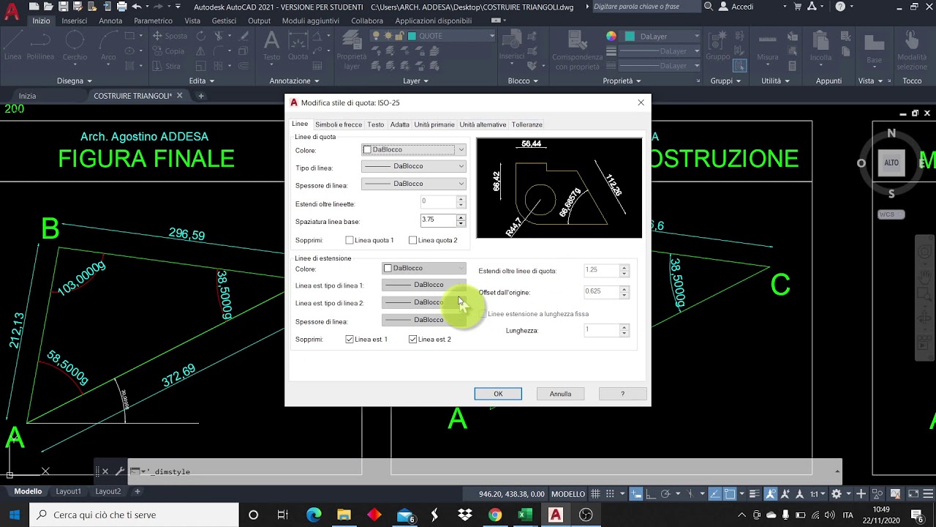Click the Print icon in quick access toolbar
936x527 pixels.
[x=121, y=7]
